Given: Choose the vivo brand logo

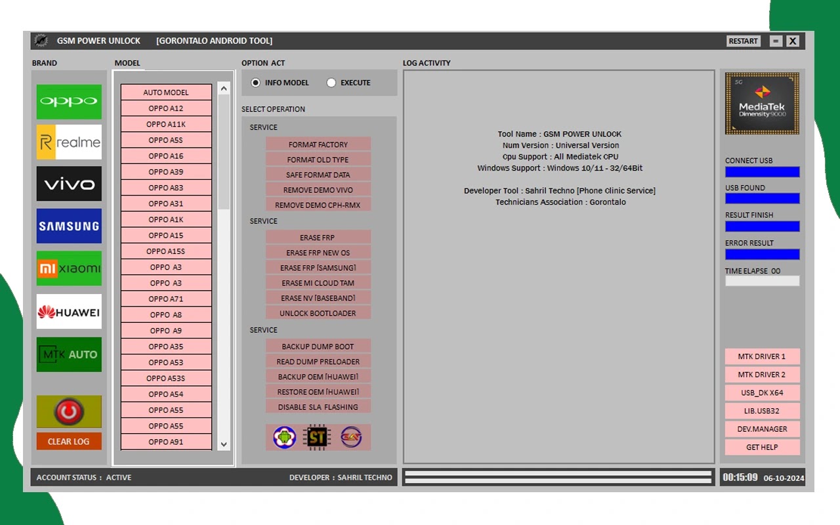Looking at the screenshot, I should click(x=69, y=183).
